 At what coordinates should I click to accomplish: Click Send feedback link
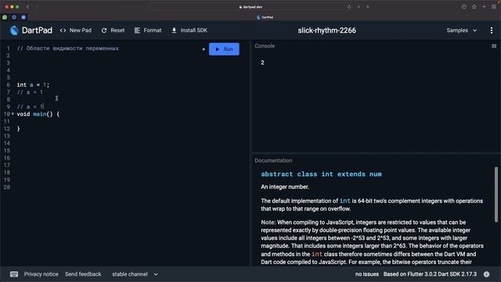click(83, 274)
